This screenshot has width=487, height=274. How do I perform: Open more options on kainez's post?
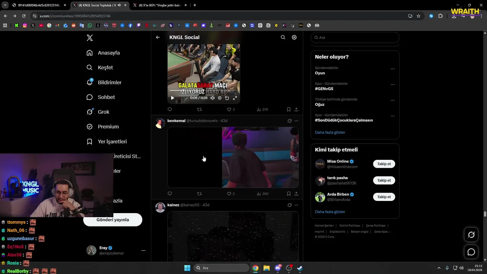point(296,205)
